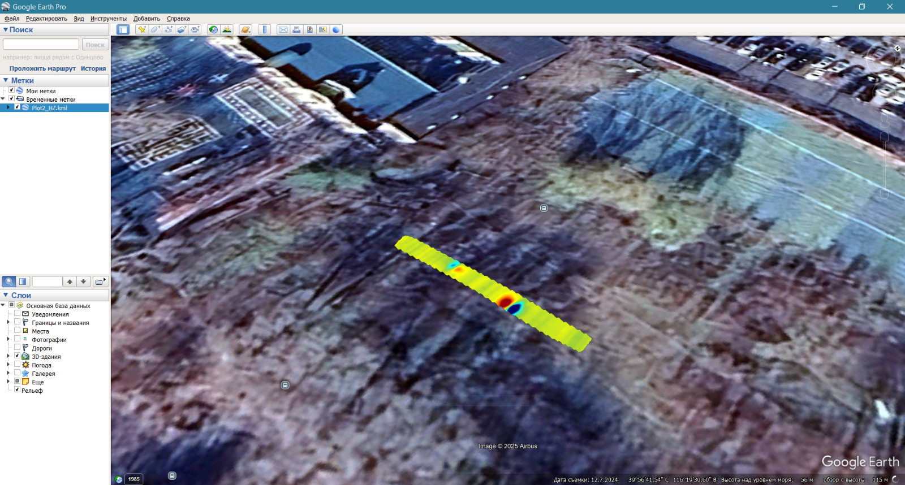
Task: Jump to 1985 historical imagery
Action: [133, 479]
